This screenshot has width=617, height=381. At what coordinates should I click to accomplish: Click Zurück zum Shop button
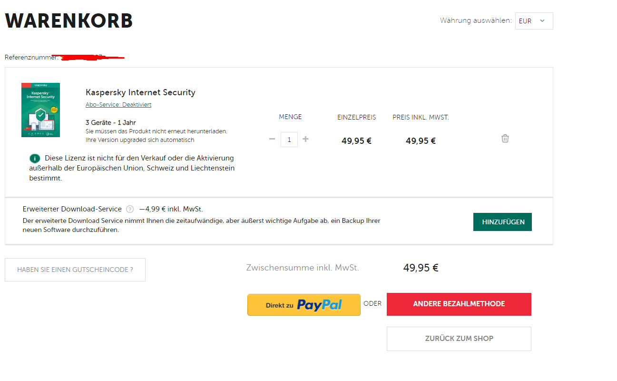459,339
